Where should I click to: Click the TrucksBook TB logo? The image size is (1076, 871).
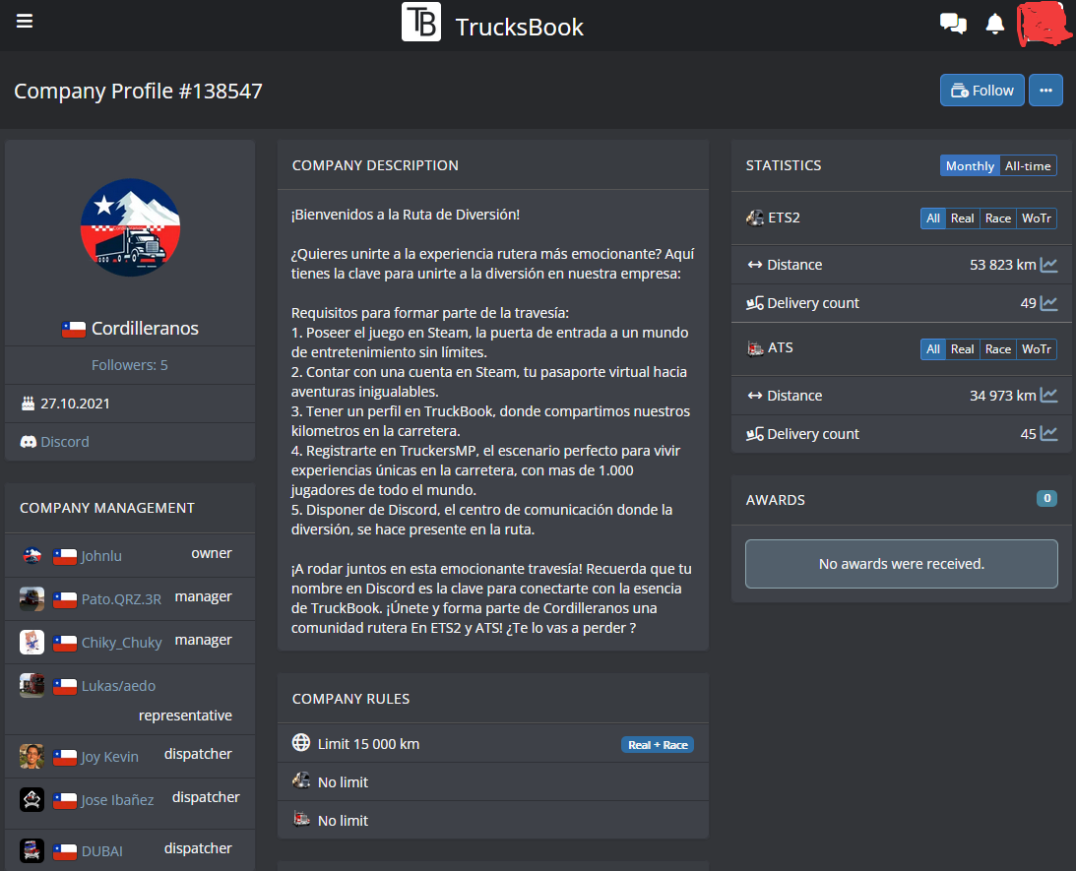point(420,22)
